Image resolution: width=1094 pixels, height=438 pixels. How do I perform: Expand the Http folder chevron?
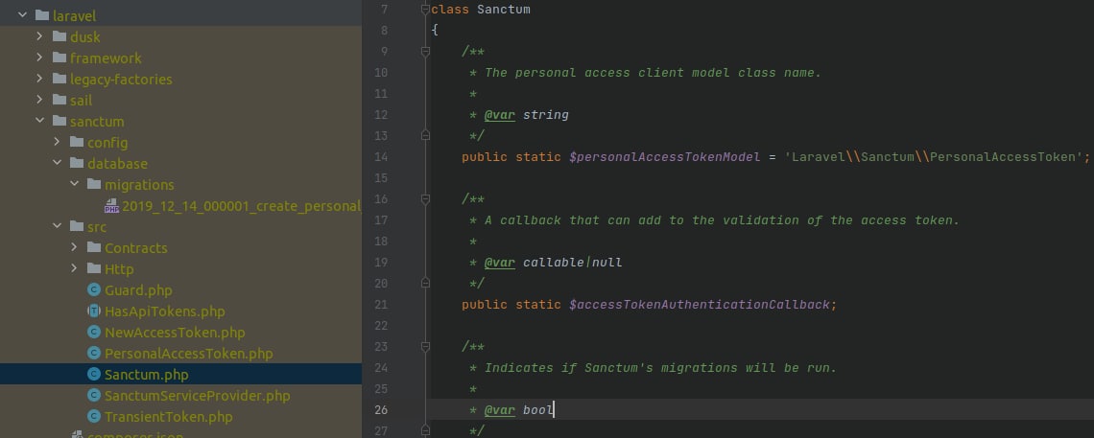[x=75, y=268]
